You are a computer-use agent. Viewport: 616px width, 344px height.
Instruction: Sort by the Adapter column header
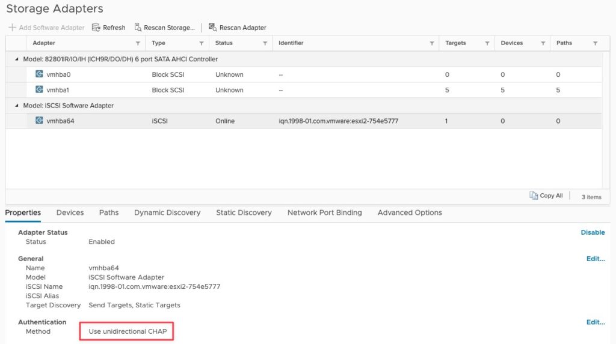click(x=43, y=43)
